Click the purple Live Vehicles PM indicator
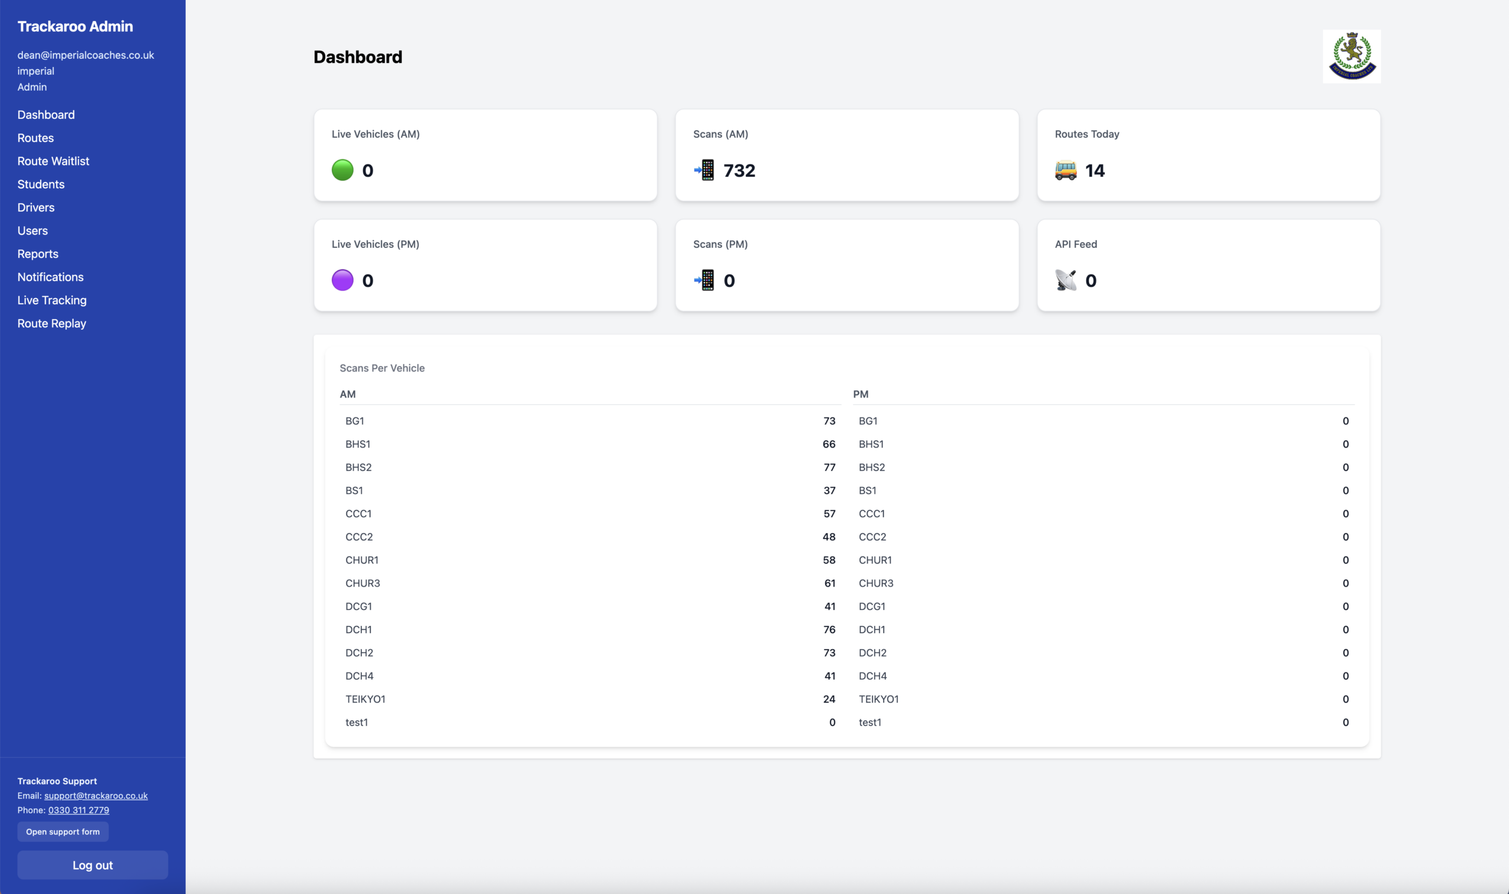 pos(342,280)
